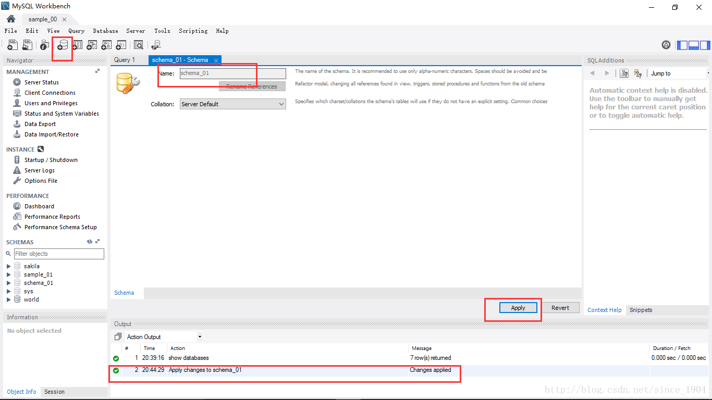
Task: Open Options File
Action: [x=41, y=181]
